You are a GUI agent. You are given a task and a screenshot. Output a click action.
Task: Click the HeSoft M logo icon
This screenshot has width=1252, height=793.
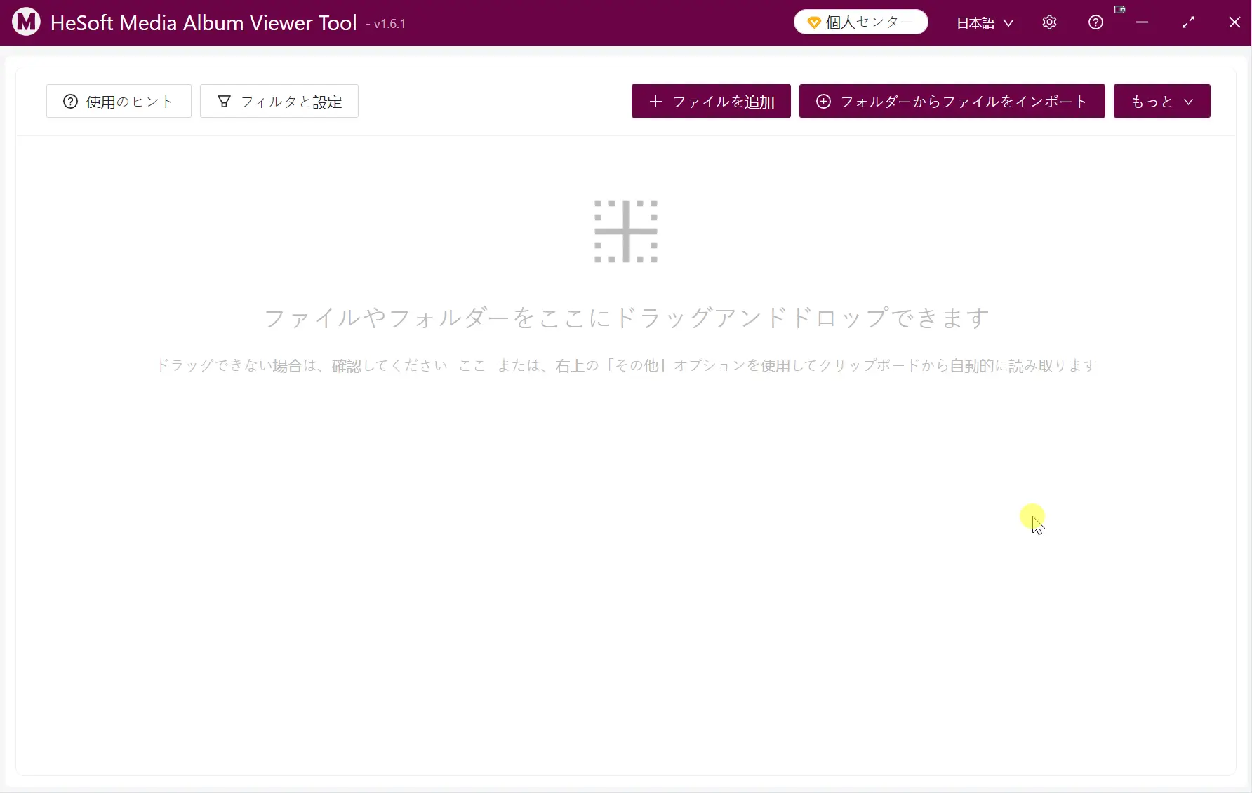[26, 22]
